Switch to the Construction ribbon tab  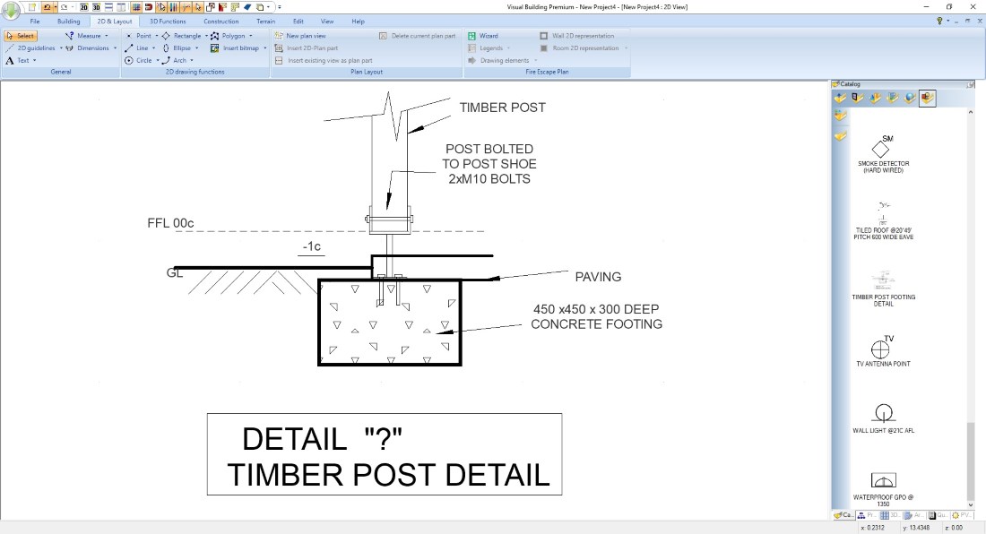pos(221,21)
